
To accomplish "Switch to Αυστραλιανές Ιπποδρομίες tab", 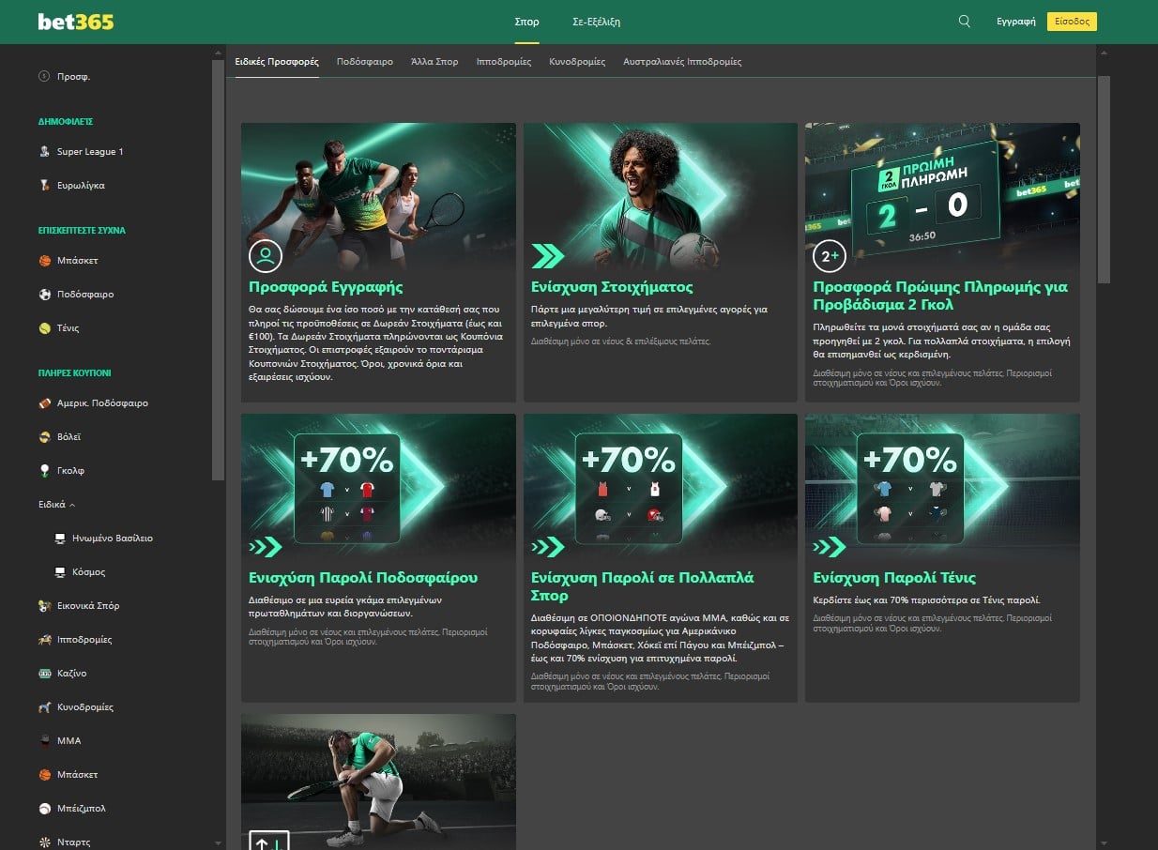I will (682, 62).
